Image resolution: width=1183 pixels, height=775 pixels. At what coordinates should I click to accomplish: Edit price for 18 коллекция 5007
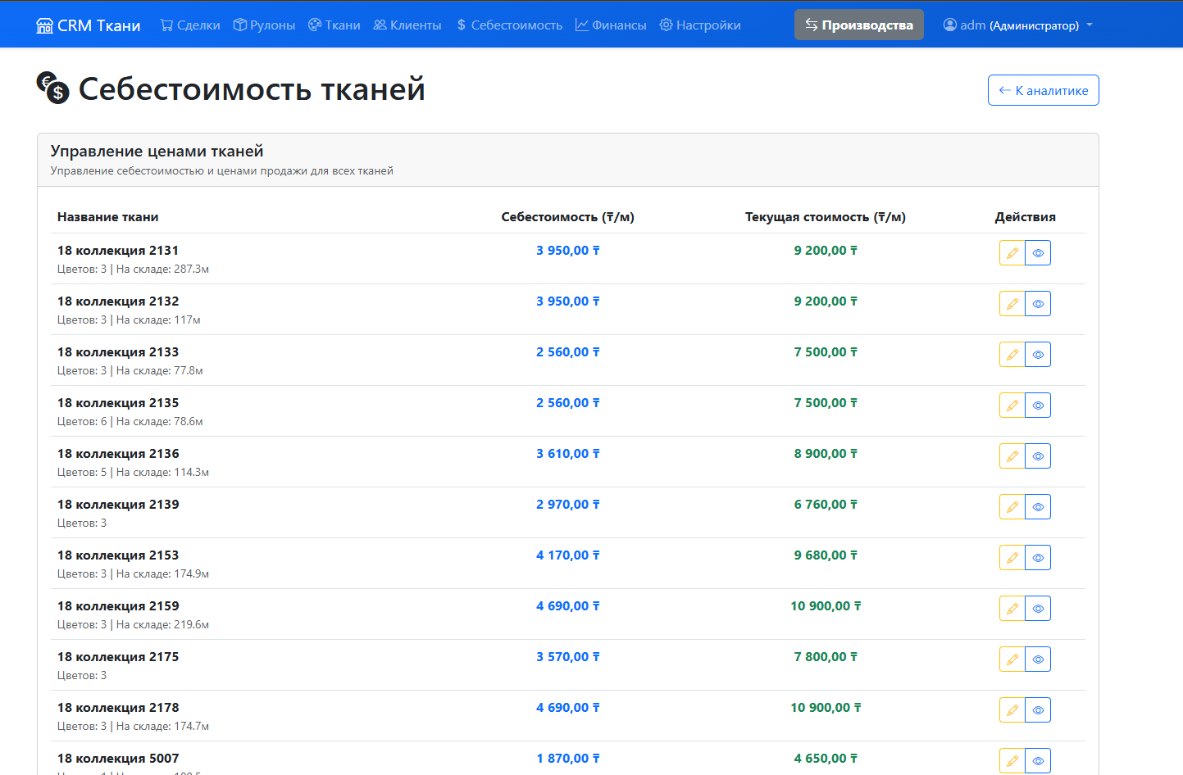coord(1012,761)
